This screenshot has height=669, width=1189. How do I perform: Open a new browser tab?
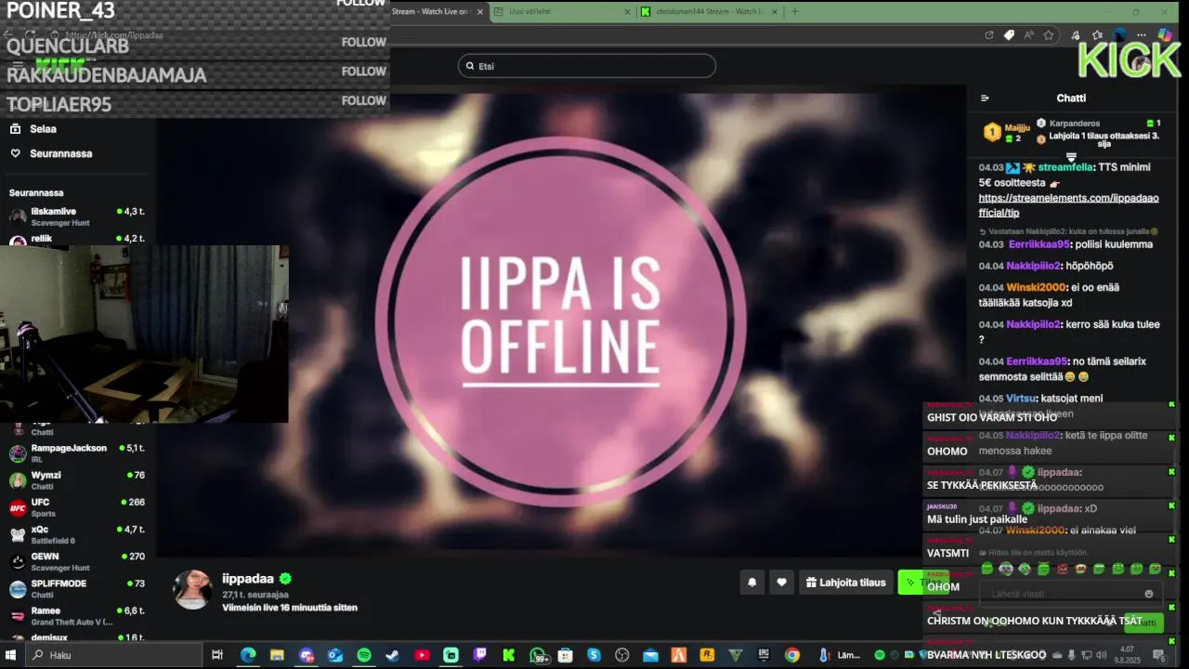pos(795,11)
